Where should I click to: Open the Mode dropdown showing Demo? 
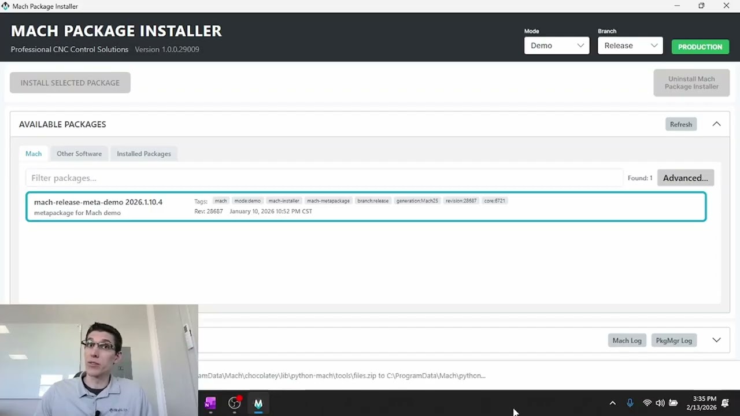point(556,46)
